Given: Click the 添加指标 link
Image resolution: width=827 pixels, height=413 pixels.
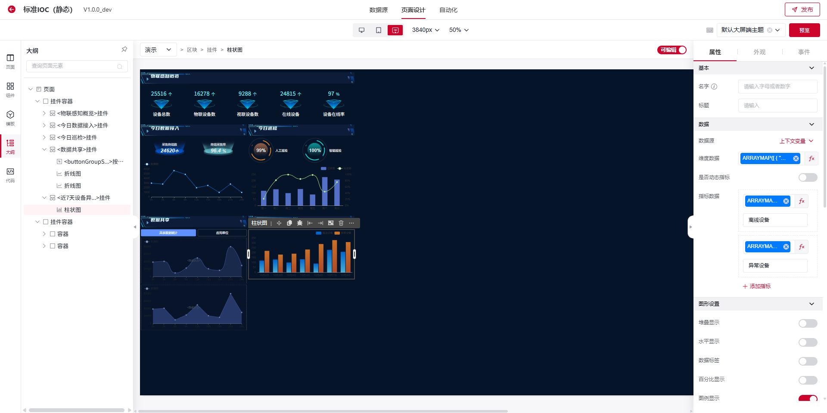Looking at the screenshot, I should tap(757, 286).
